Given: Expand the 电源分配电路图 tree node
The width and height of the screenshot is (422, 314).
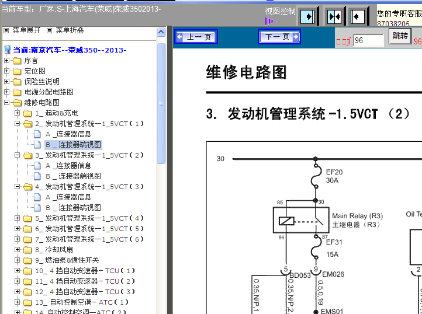Looking at the screenshot, I should click(x=7, y=92).
